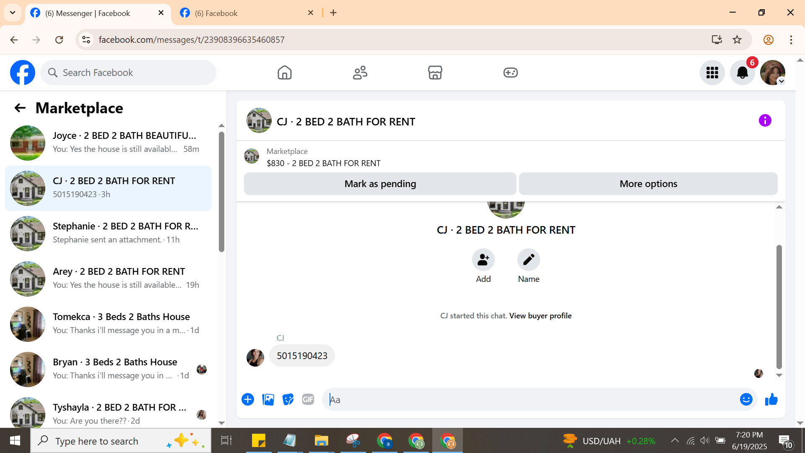Open the Windows Start menu

(x=15, y=441)
